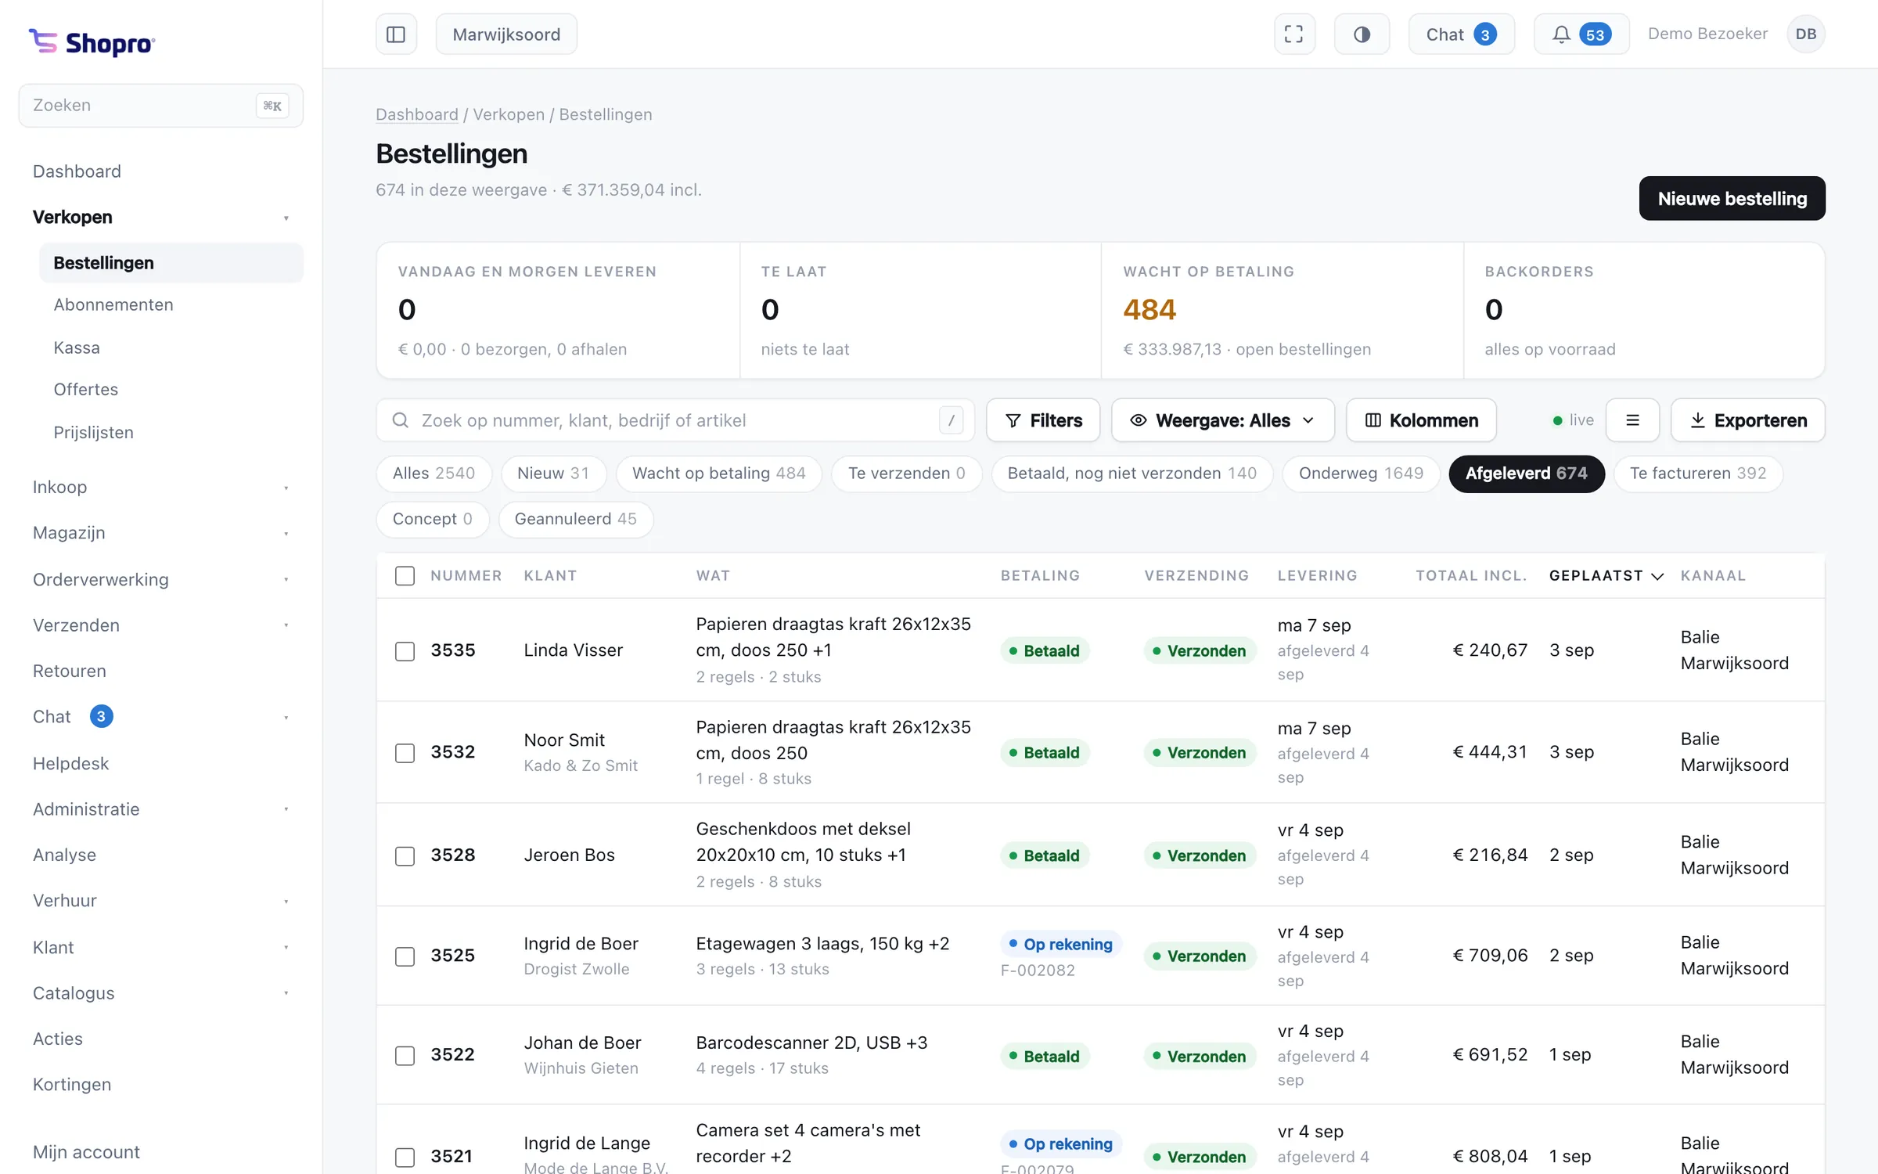Open the Wacht op betaling summary card
1878x1174 pixels.
click(x=1283, y=311)
